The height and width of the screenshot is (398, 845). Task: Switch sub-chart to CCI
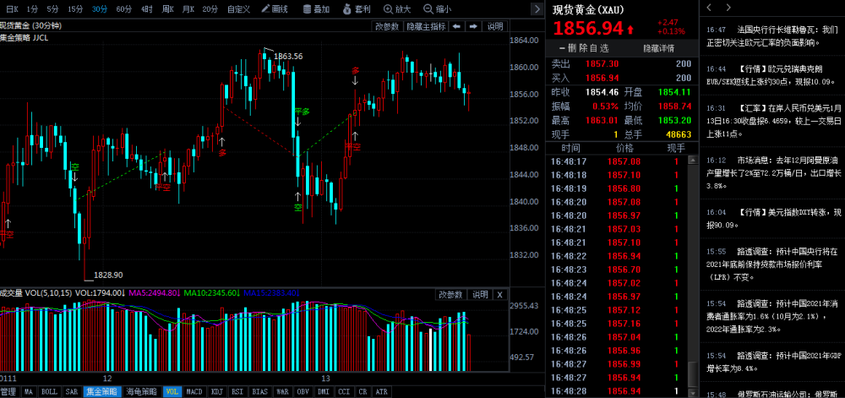coord(344,391)
